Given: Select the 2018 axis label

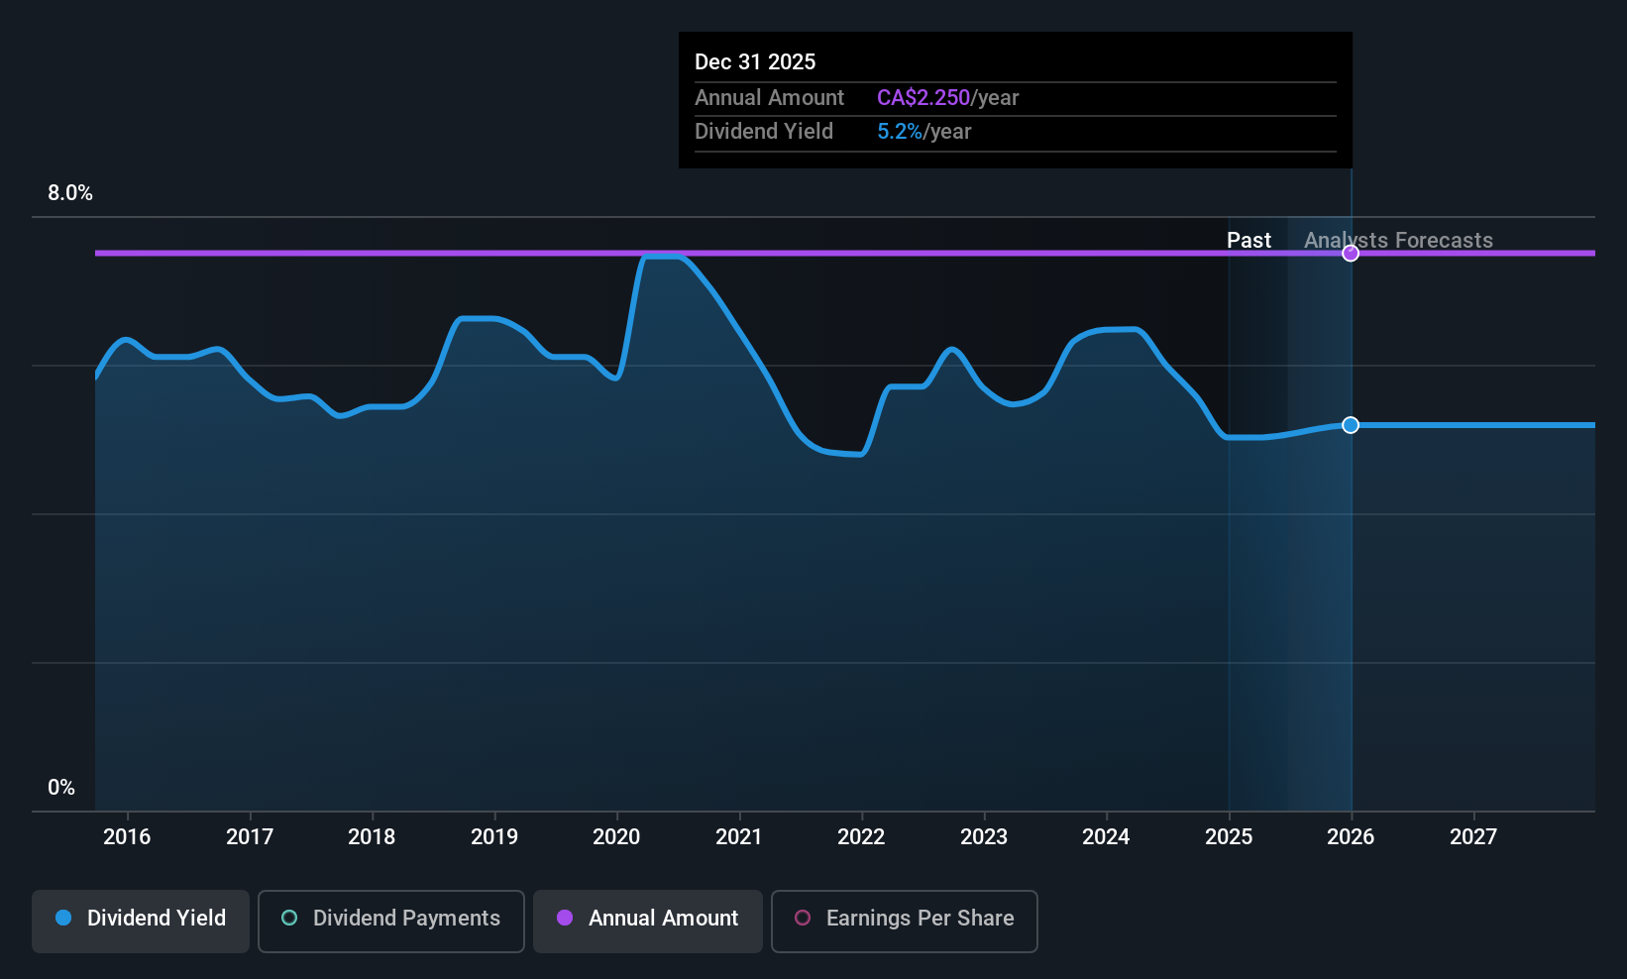Looking at the screenshot, I should tap(372, 837).
